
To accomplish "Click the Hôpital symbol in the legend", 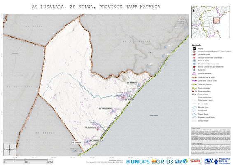I will [x=194, y=49].
